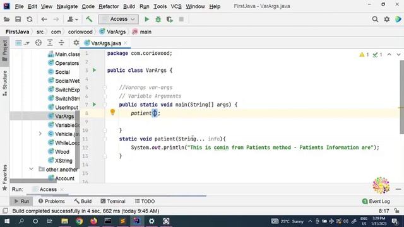Viewport: 404px width, 227px height.
Task: Toggle fold marker at comment line 5
Action: tap(105, 88)
